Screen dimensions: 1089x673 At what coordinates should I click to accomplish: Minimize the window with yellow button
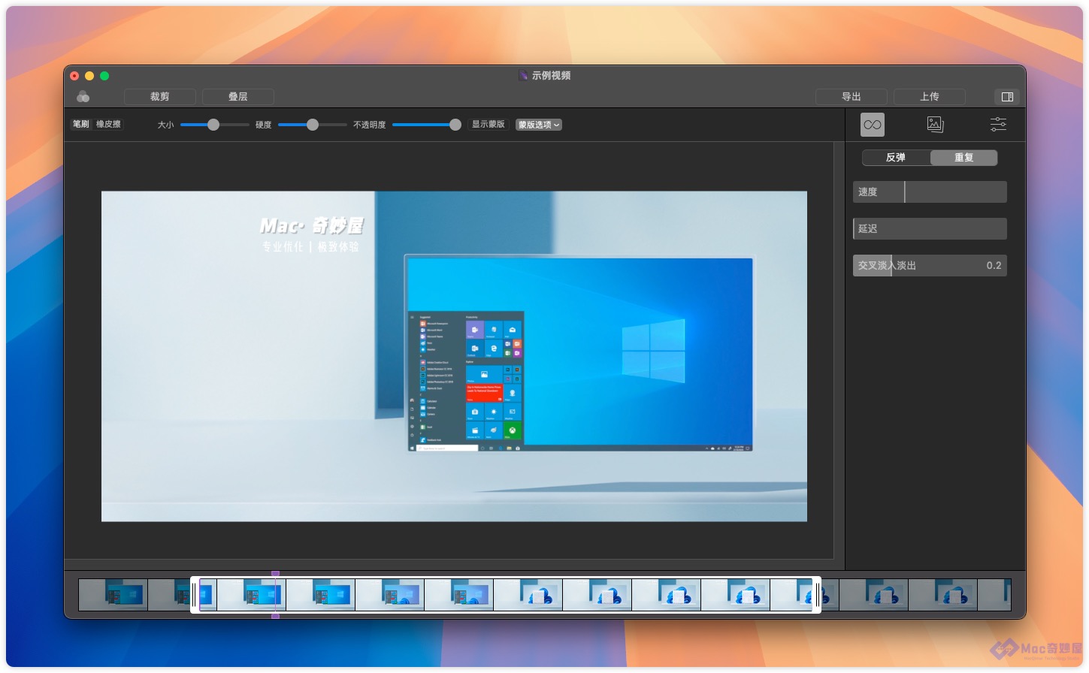[89, 76]
